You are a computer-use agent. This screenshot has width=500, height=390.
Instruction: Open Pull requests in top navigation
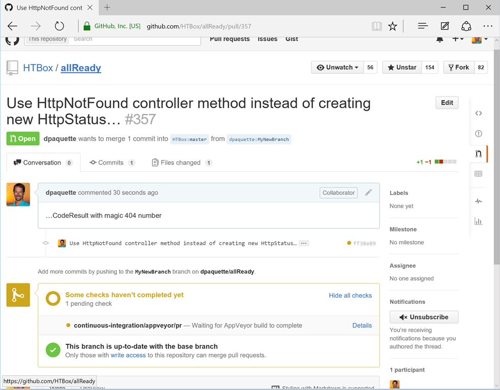[x=230, y=39]
